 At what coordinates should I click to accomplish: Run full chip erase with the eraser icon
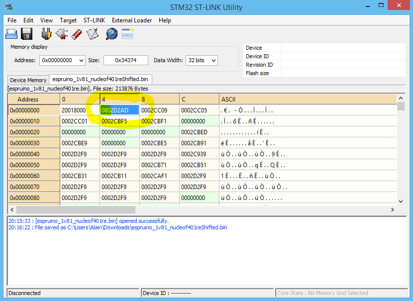77,34
